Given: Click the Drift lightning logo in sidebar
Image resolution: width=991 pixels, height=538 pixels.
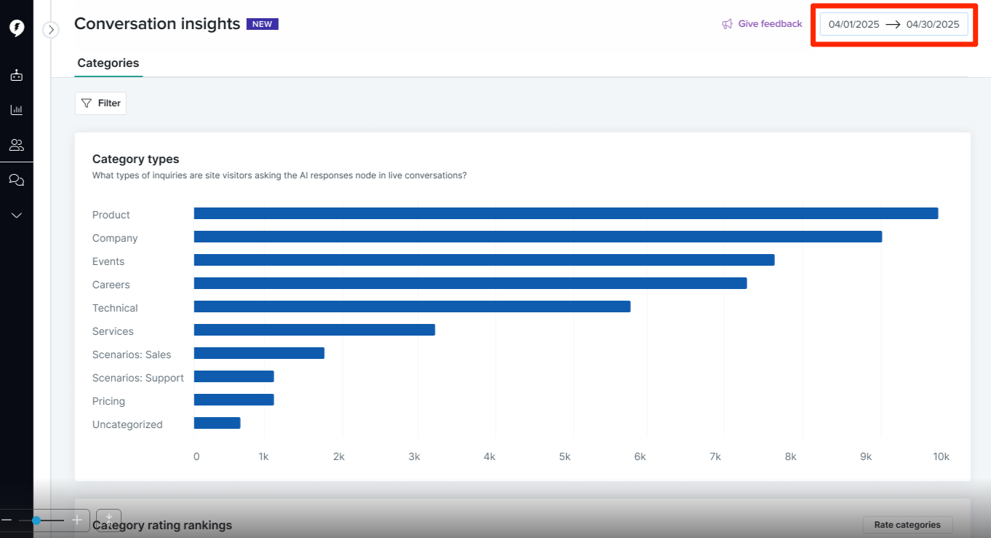Looking at the screenshot, I should [17, 28].
